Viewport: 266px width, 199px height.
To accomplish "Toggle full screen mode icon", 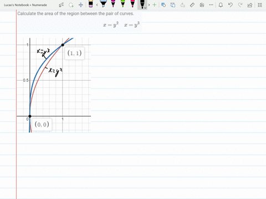I will (260, 5).
